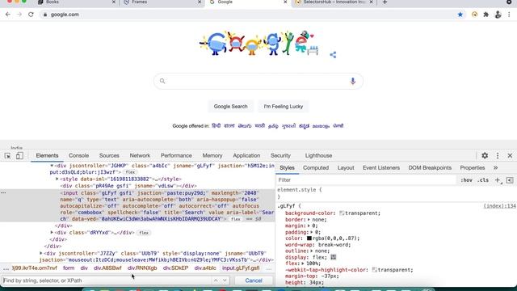517x291 pixels.
Task: Switch to the Console tab
Action: [78, 155]
